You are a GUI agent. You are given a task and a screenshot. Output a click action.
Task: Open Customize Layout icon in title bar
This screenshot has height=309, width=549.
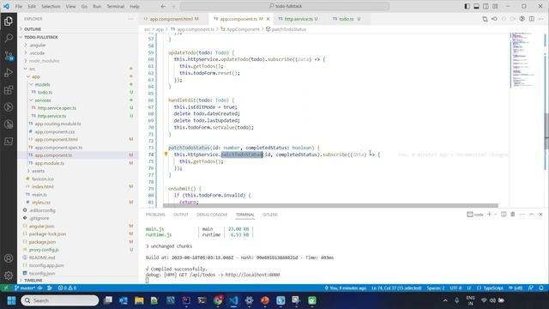point(495,6)
